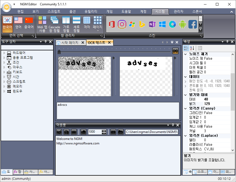Image resolution: width=236 pixels, height=182 pixels.
Task: Apply the Bing skin
Action: point(142,24)
